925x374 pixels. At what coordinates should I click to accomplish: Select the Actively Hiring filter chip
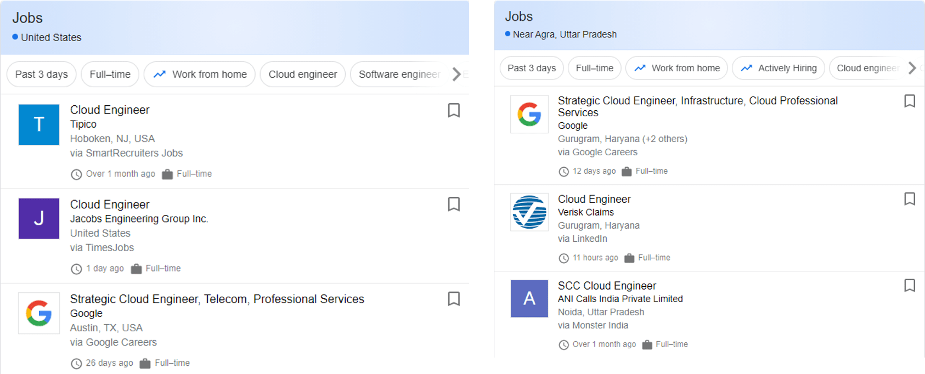pos(779,68)
